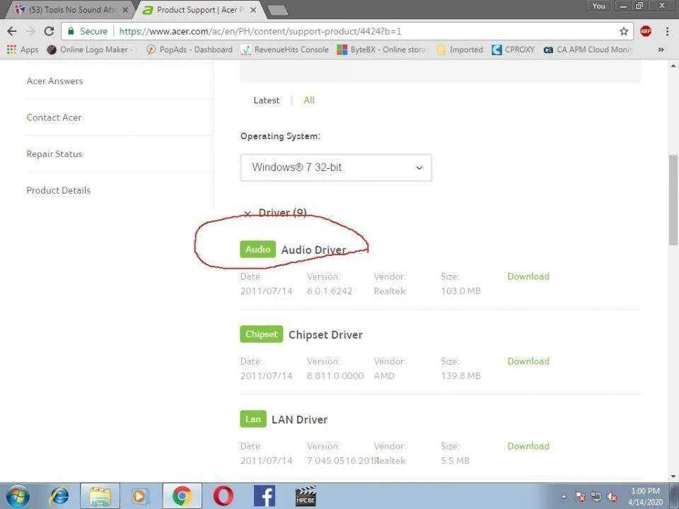Open the Imported bookmarks folder
Screen dimensions: 679x509
click(x=460, y=49)
